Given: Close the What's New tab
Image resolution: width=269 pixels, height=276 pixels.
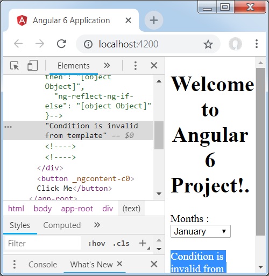Looking at the screenshot, I should point(119,264).
